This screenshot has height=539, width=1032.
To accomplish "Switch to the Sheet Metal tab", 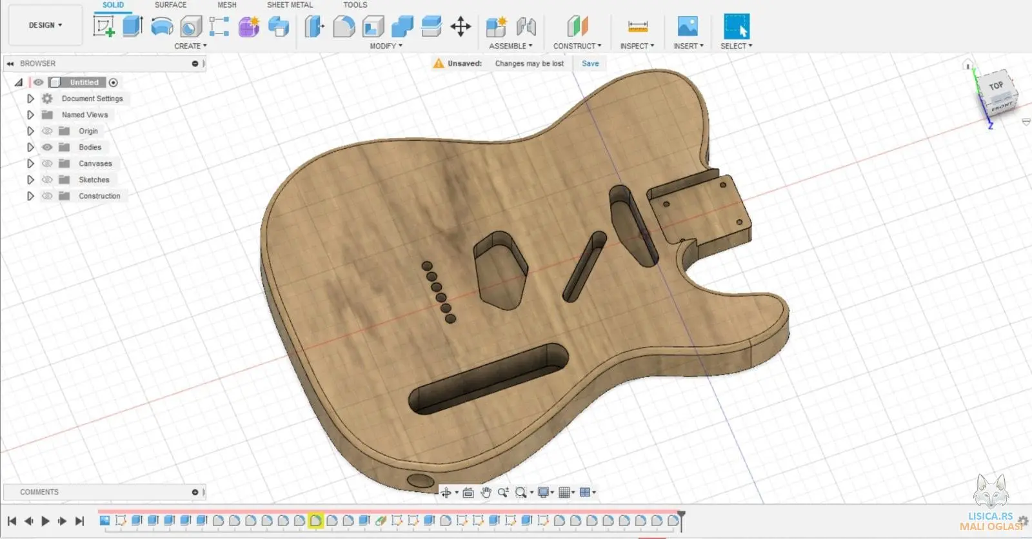I will (x=290, y=5).
